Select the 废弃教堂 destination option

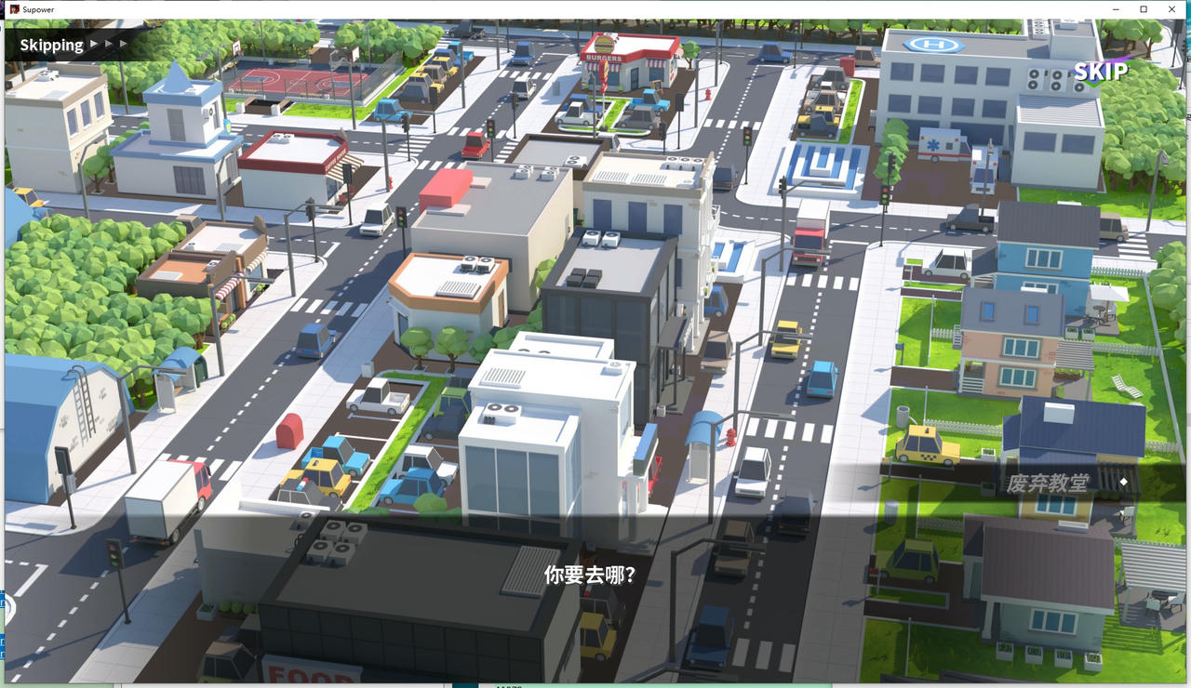pos(1047,483)
